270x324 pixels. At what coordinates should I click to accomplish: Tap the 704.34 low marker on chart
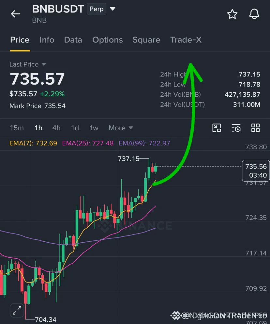46,319
